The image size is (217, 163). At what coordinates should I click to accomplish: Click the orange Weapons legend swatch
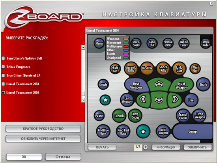point(126,39)
